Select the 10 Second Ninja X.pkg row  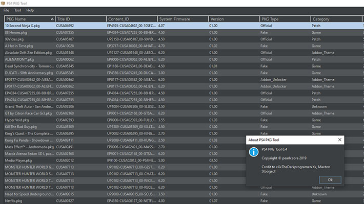click(x=184, y=26)
